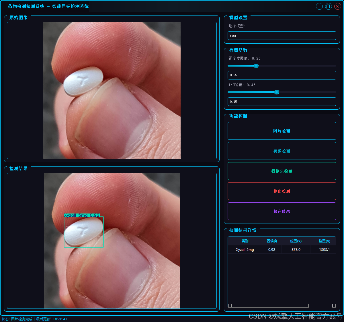Click the 位置(x) column header

pyautogui.click(x=296, y=241)
